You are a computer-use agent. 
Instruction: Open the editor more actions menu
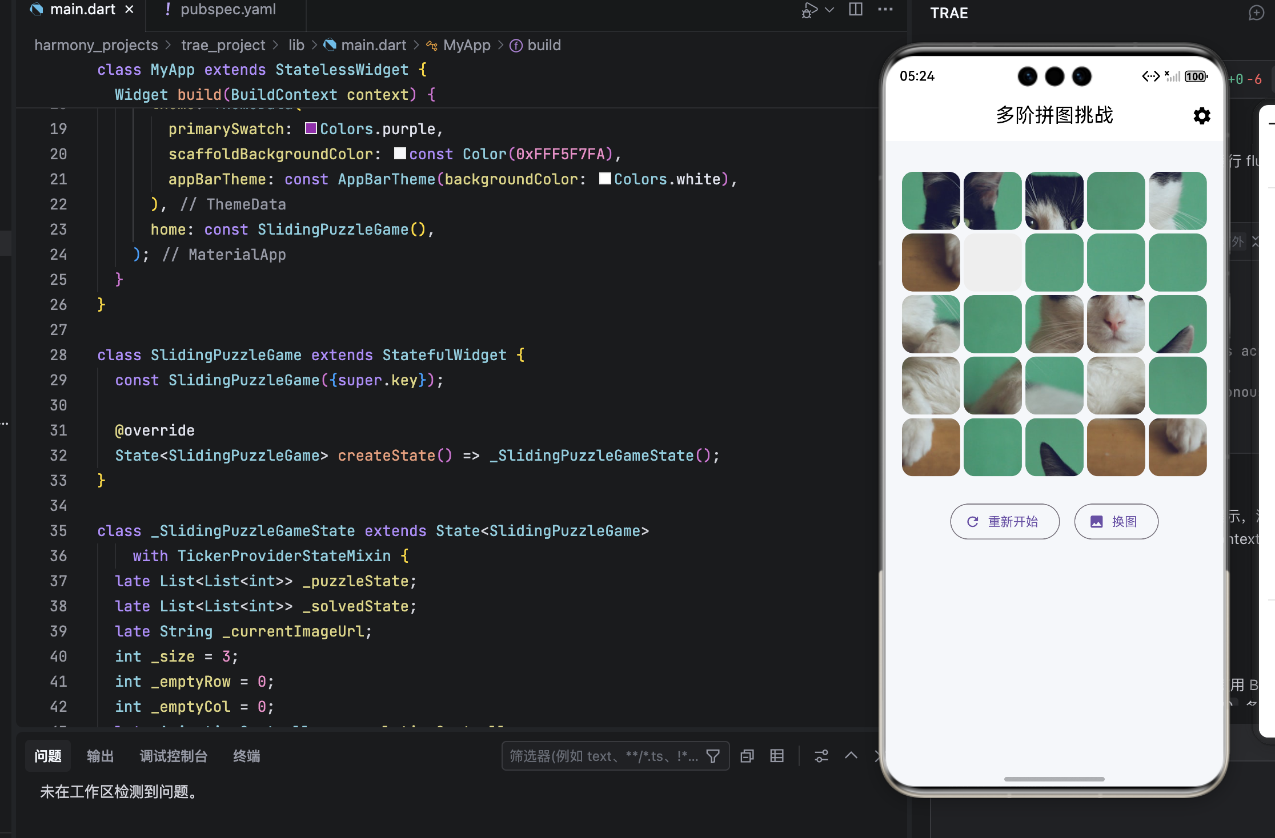(885, 10)
